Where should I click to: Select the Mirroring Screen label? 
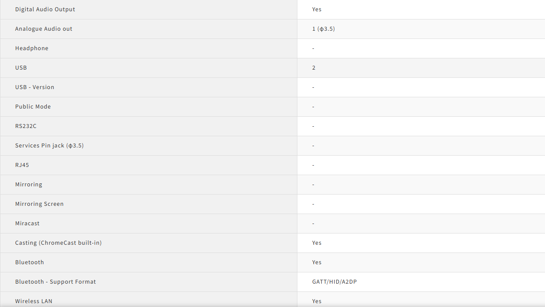[39, 204]
